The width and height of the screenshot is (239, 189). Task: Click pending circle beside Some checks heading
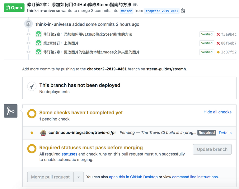pyautogui.click(x=32, y=114)
